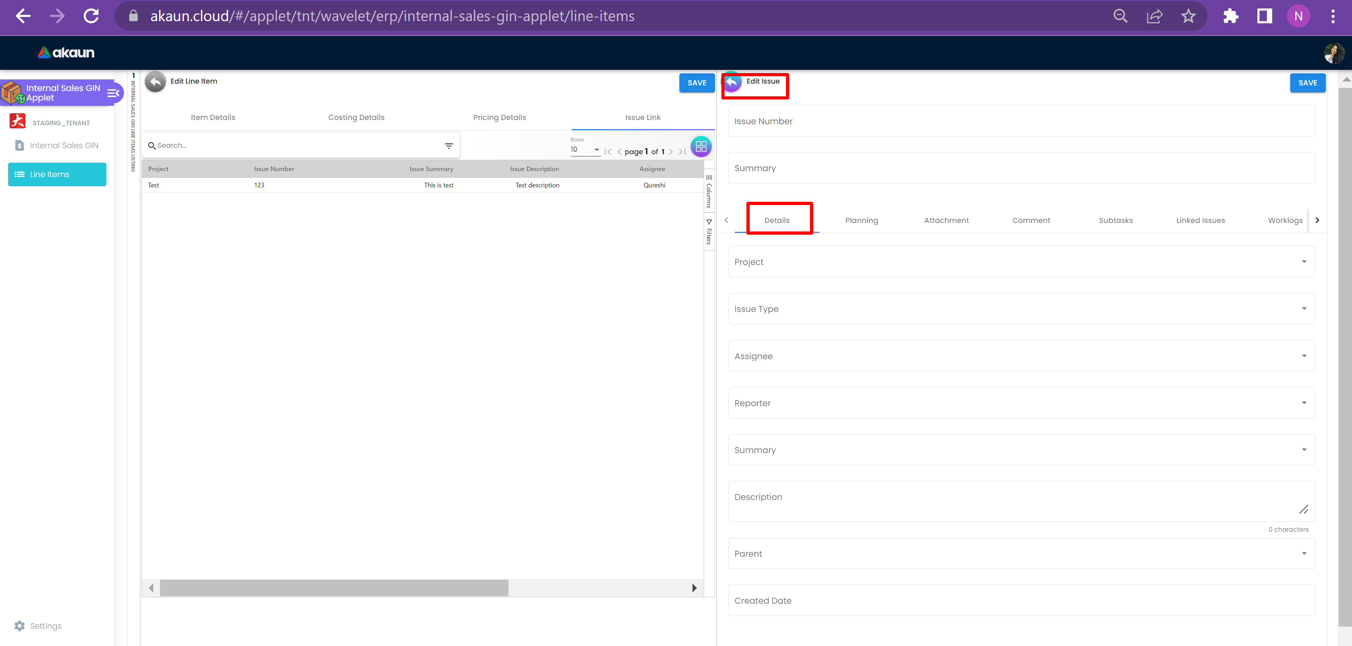Switch to the Planning tab
This screenshot has width=1352, height=646.
[861, 220]
